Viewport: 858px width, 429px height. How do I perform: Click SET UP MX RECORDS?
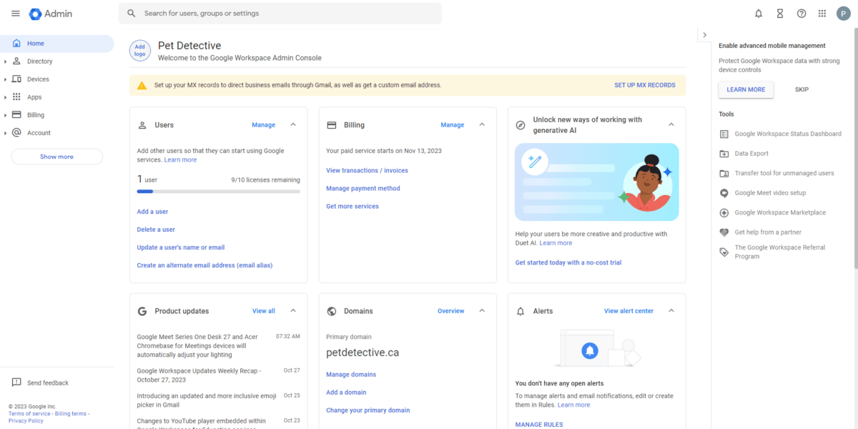(x=644, y=84)
